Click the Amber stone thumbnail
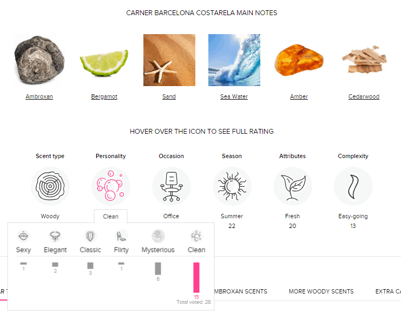The height and width of the screenshot is (313, 401). coord(299,60)
